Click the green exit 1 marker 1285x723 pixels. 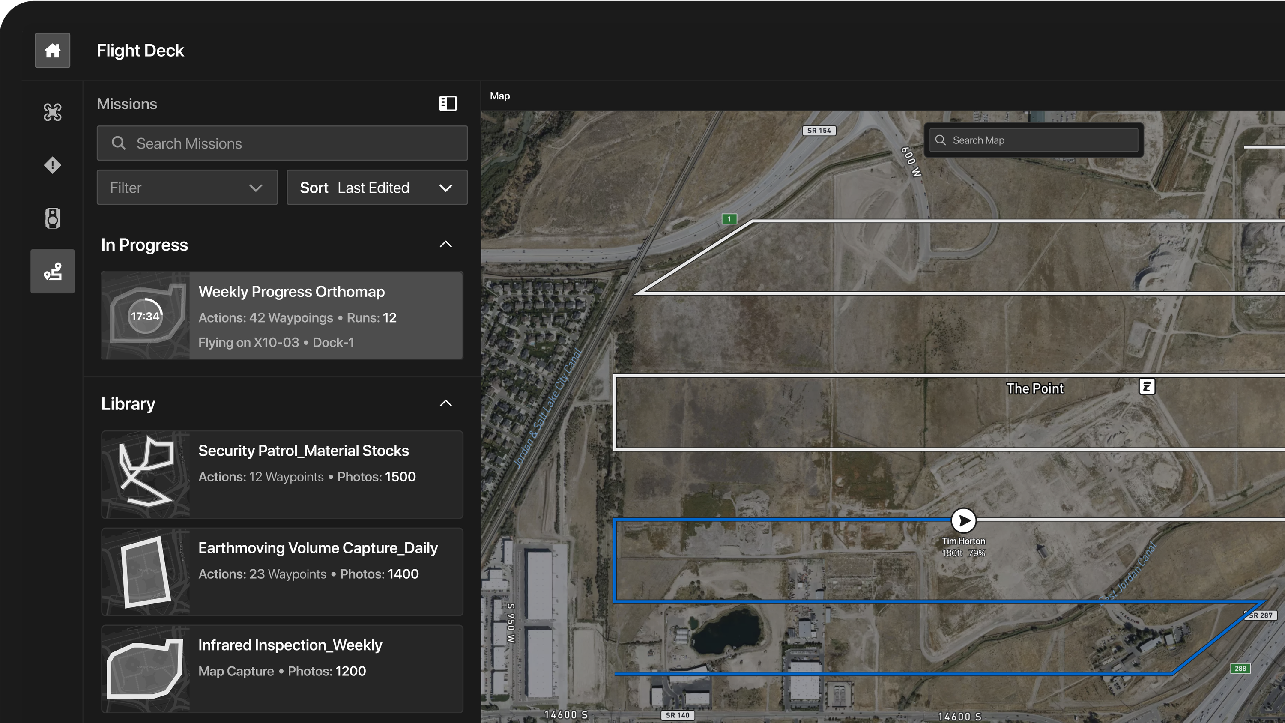729,219
